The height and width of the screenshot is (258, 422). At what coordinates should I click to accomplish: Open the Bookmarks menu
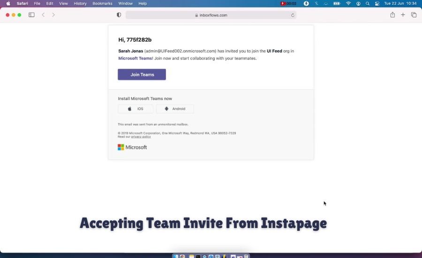click(102, 3)
